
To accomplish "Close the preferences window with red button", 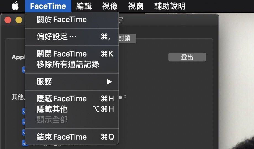I will coord(8,20).
